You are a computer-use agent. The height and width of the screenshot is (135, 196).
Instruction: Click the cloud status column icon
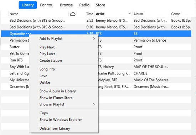pos(73,14)
